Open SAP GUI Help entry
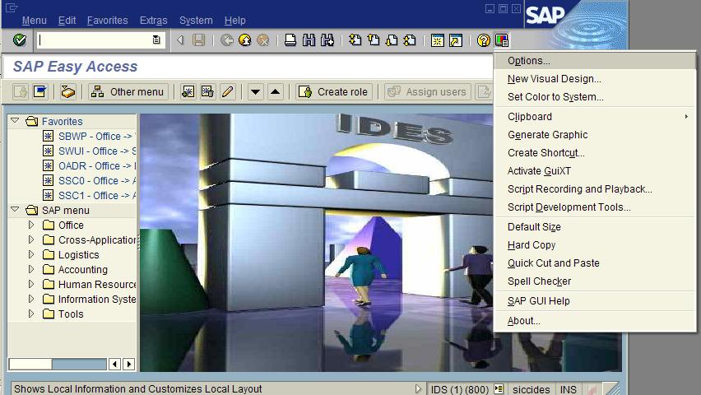 [x=595, y=301]
